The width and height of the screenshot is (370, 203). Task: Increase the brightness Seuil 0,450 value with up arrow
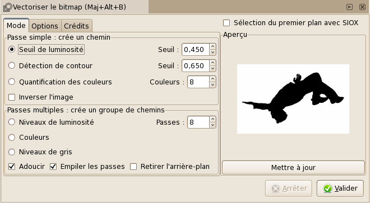coord(212,46)
